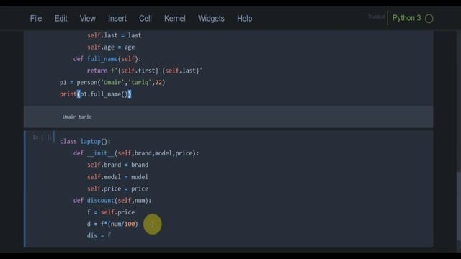The image size is (461, 259).
Task: Click the 'print(p1.full_name())' line
Action: click(x=96, y=94)
